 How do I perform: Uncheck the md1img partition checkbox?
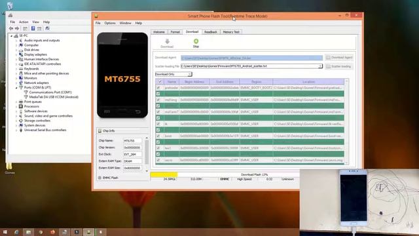[x=158, y=100]
